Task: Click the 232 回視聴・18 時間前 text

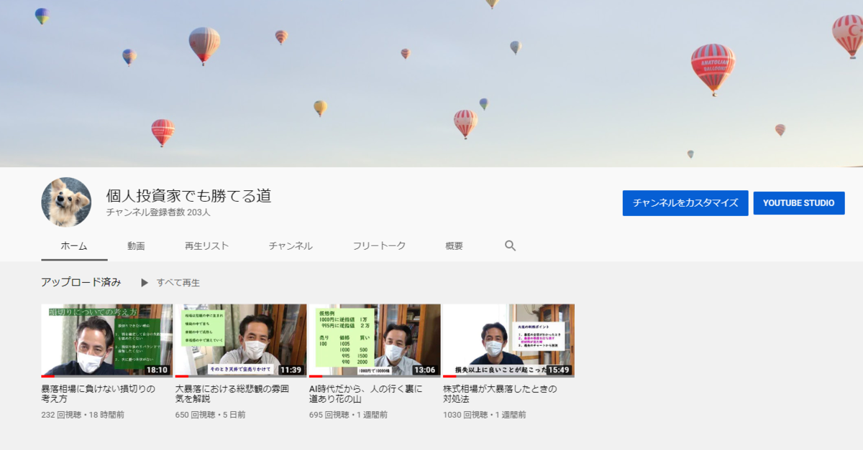Action: point(83,415)
